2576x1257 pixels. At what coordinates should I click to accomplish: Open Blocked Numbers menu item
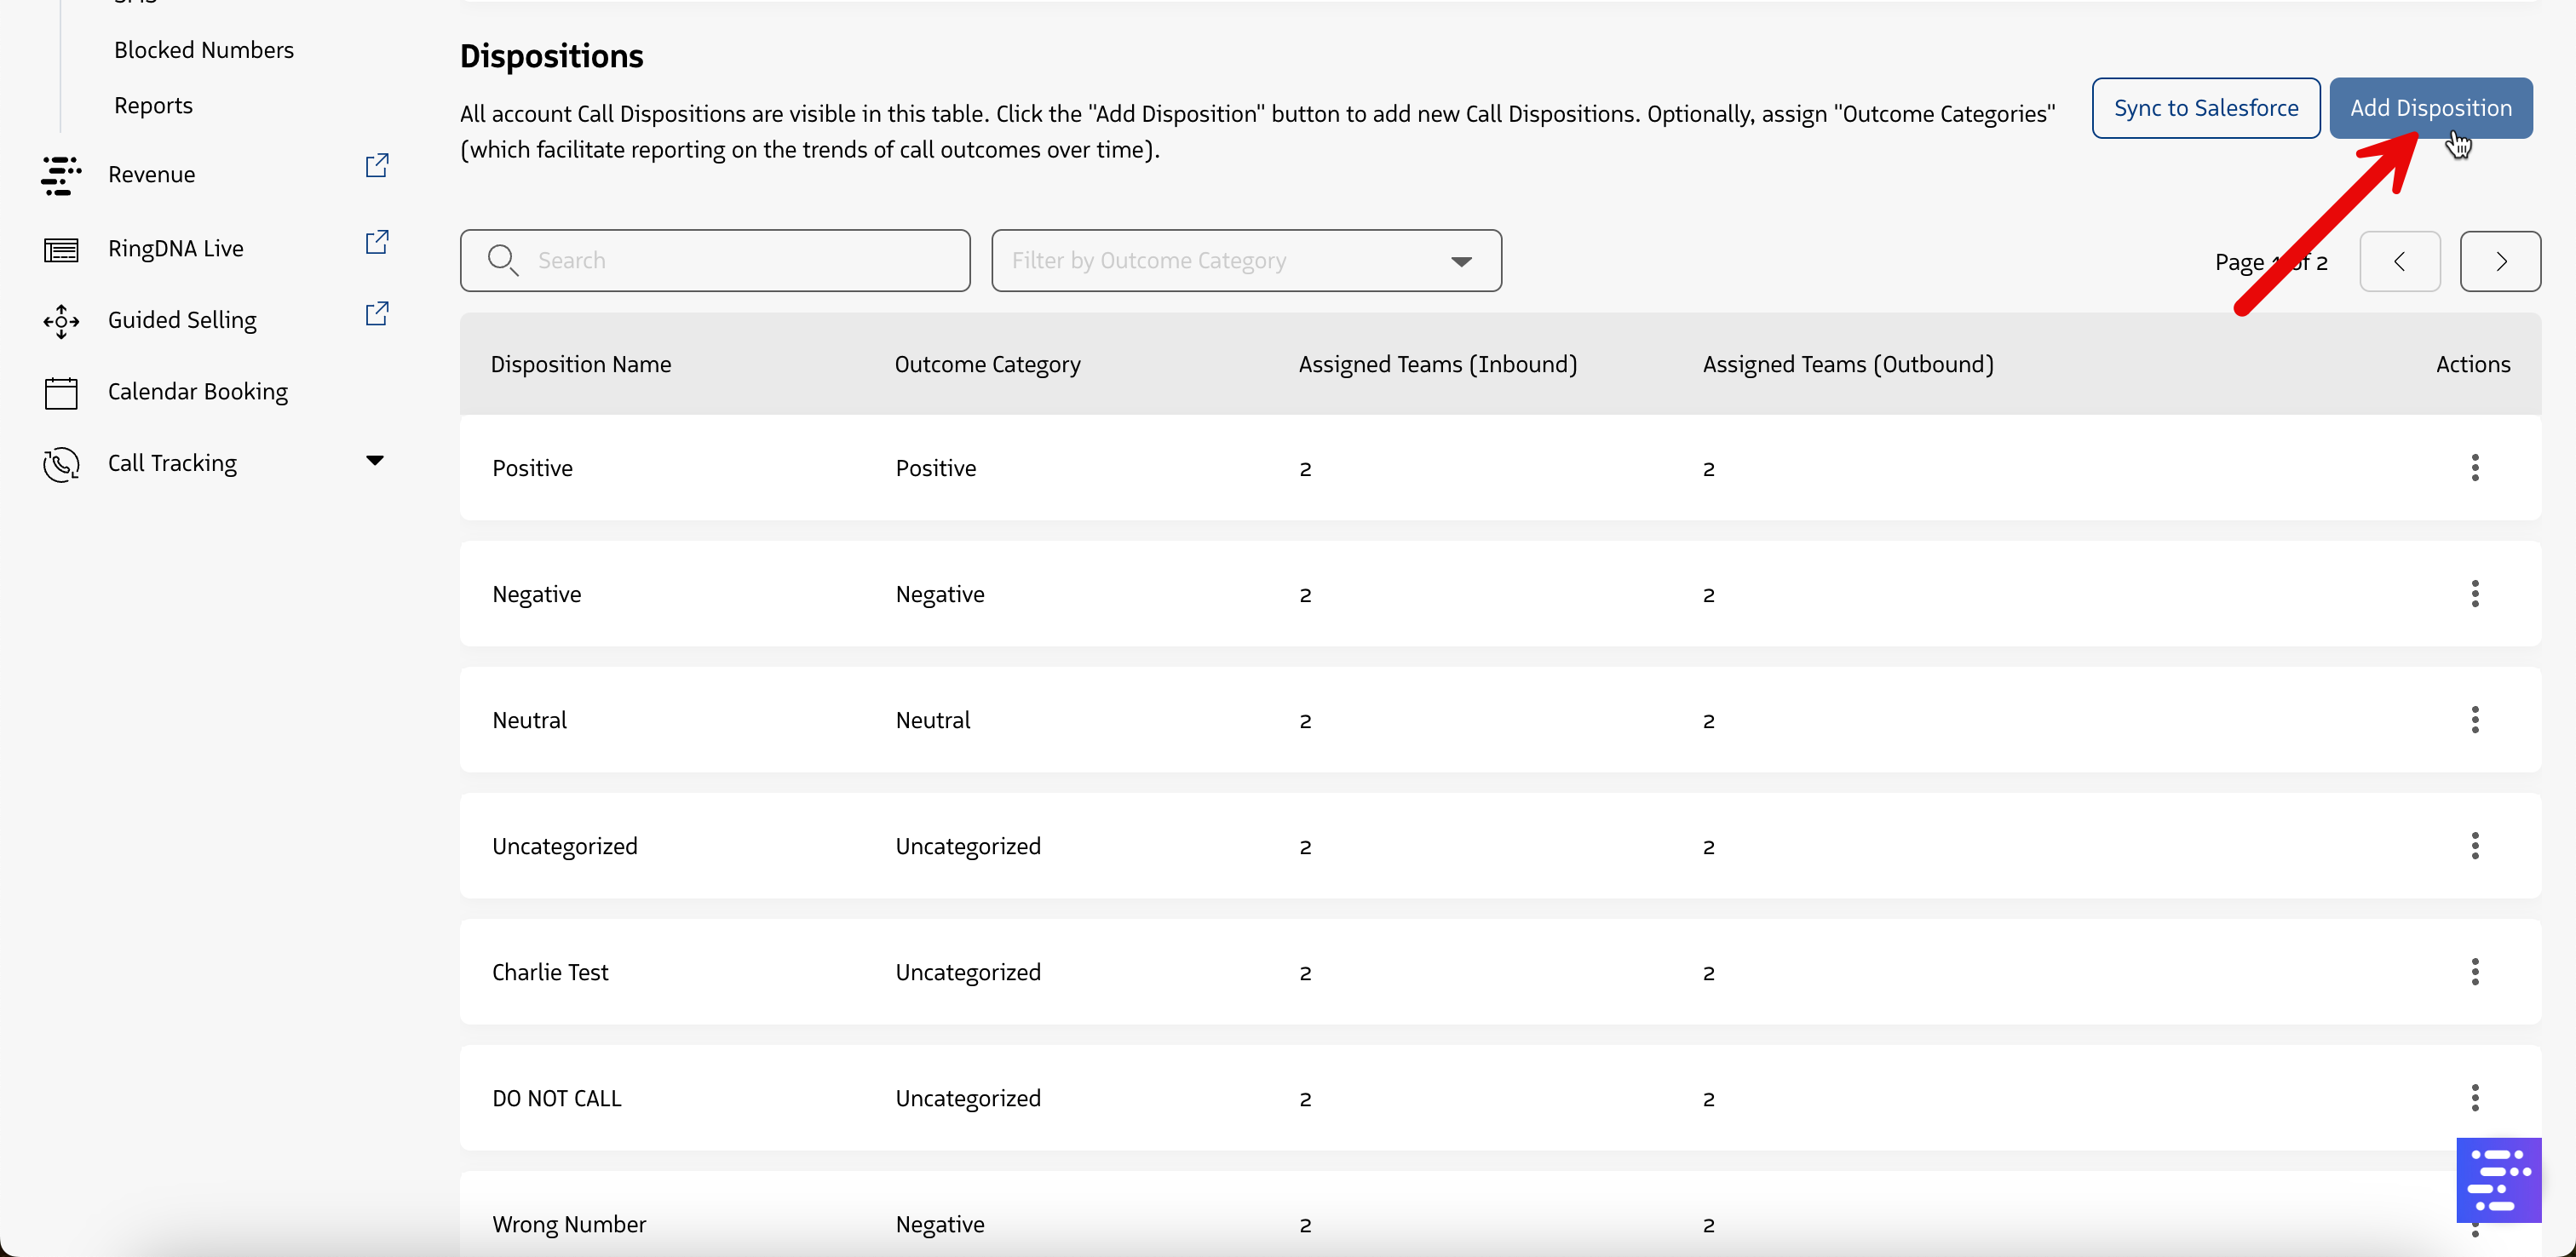click(204, 50)
